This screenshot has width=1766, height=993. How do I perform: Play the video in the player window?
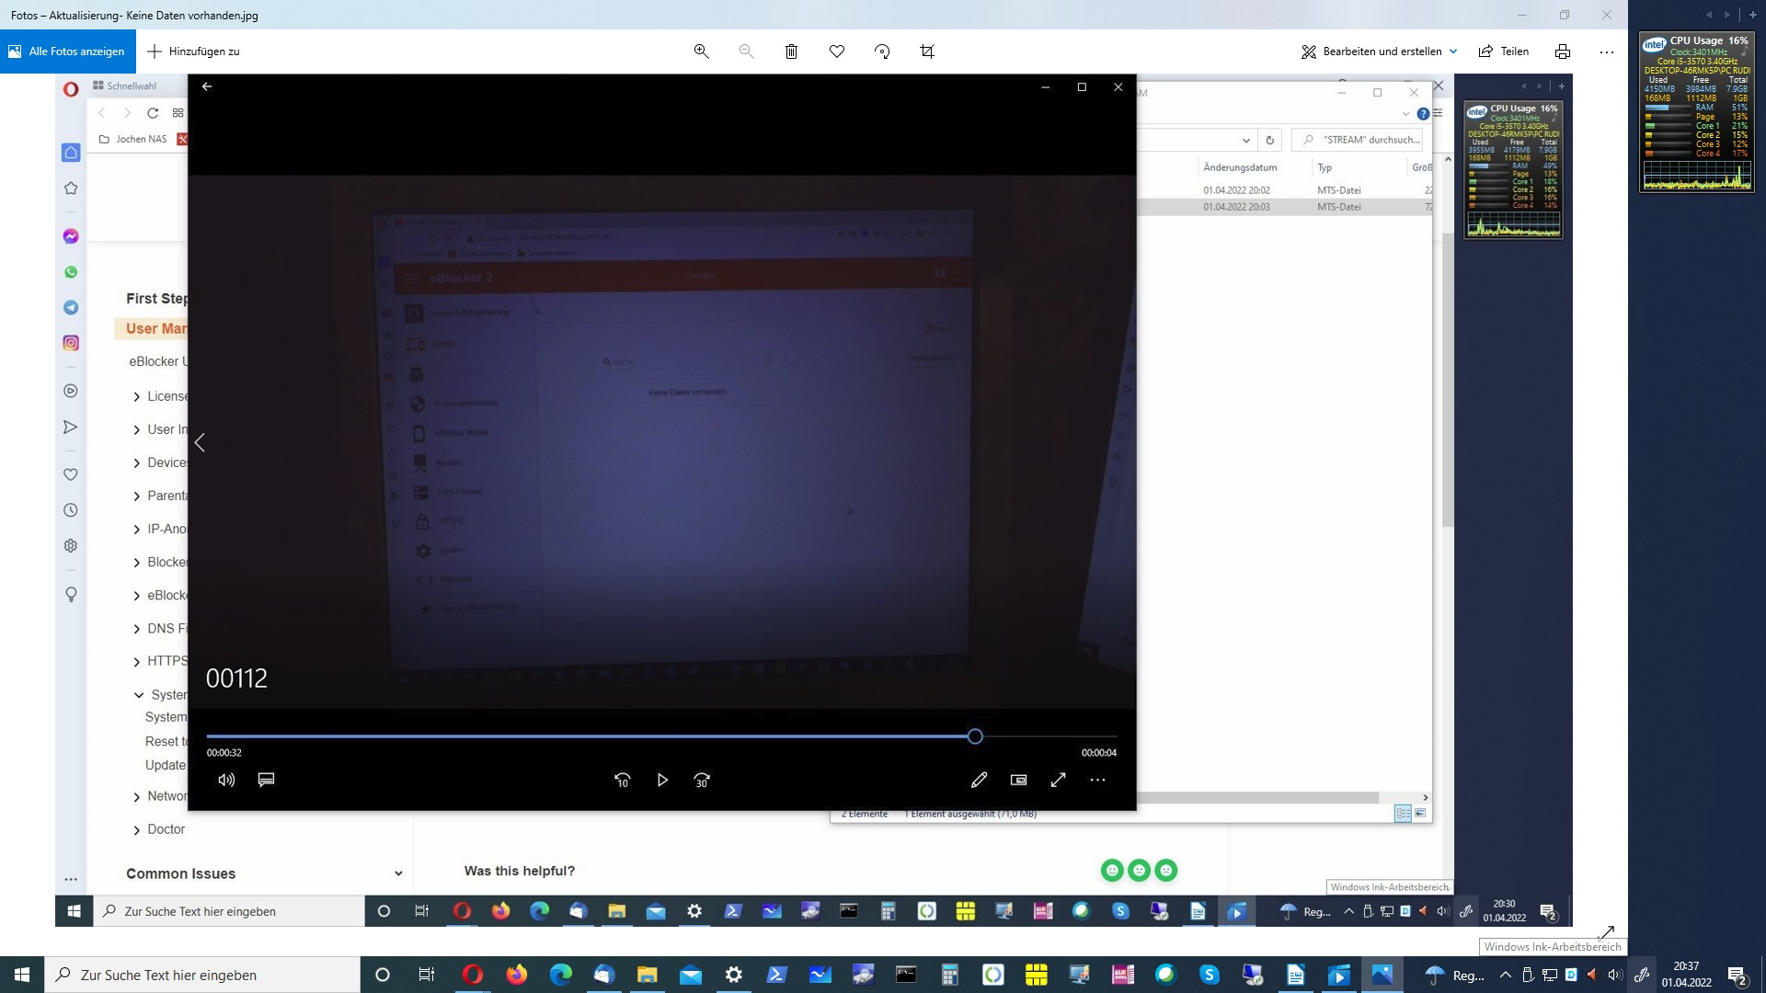point(662,780)
